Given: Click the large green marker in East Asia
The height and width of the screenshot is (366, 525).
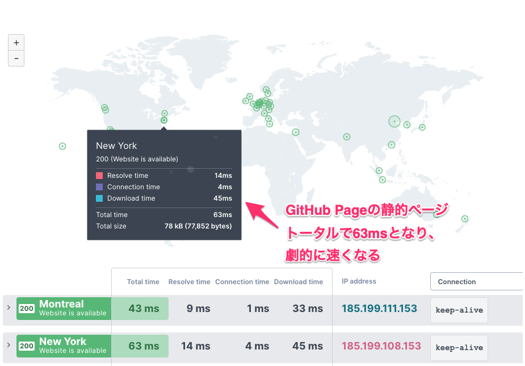Looking at the screenshot, I should [x=394, y=121].
